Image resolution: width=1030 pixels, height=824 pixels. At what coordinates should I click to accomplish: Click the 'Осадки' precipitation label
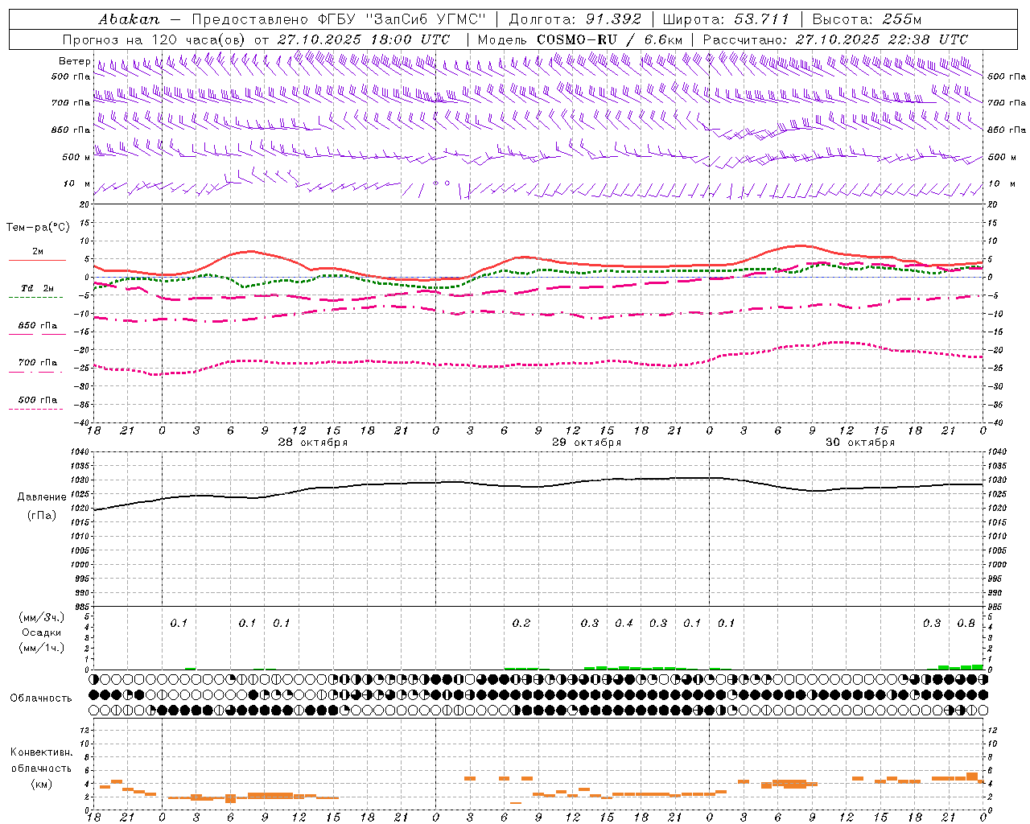pyautogui.click(x=41, y=632)
